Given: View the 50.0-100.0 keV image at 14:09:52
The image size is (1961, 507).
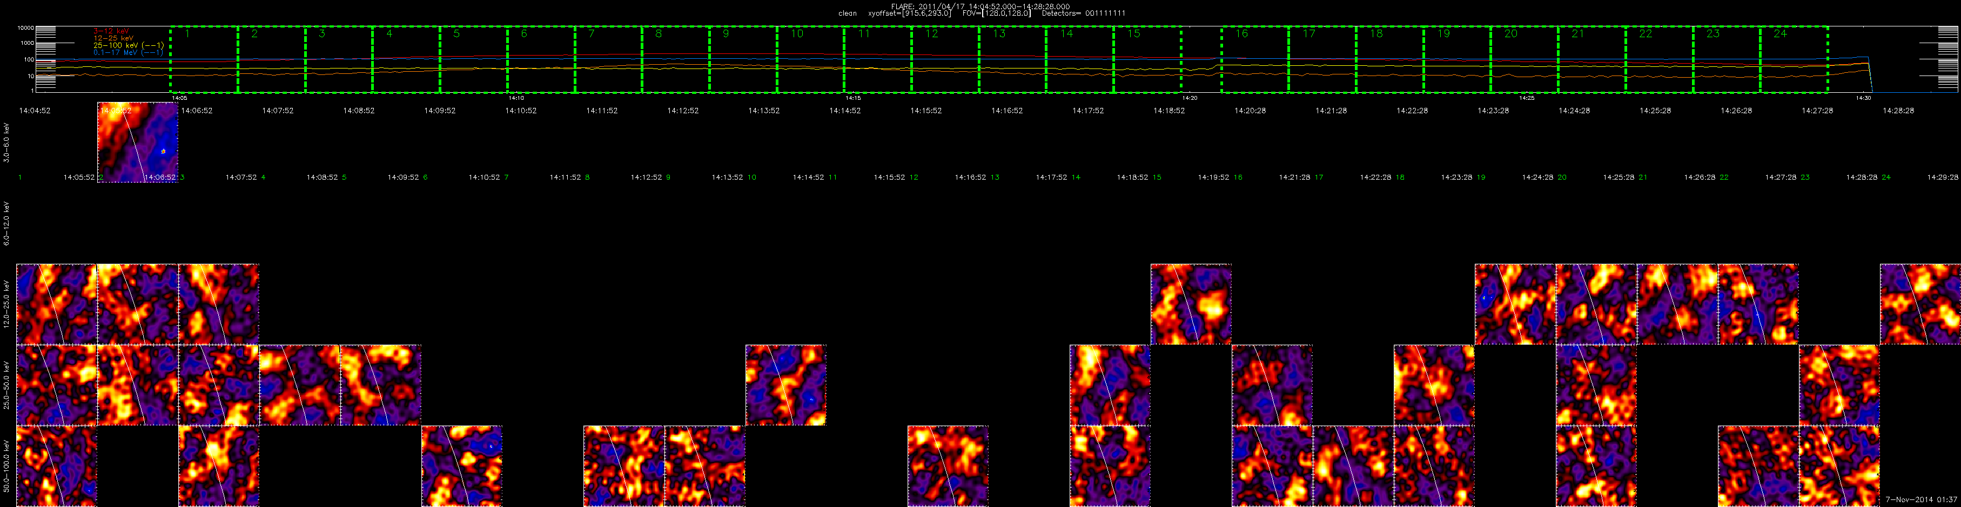Looking at the screenshot, I should tap(461, 466).
